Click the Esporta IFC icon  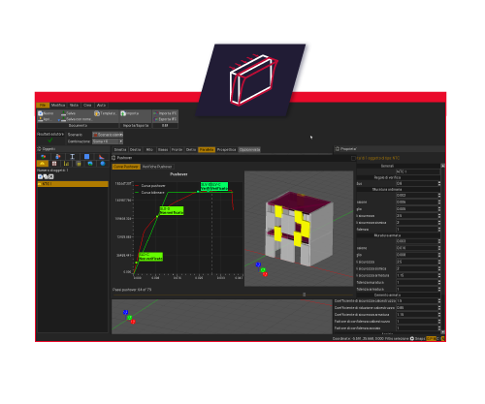coord(156,119)
